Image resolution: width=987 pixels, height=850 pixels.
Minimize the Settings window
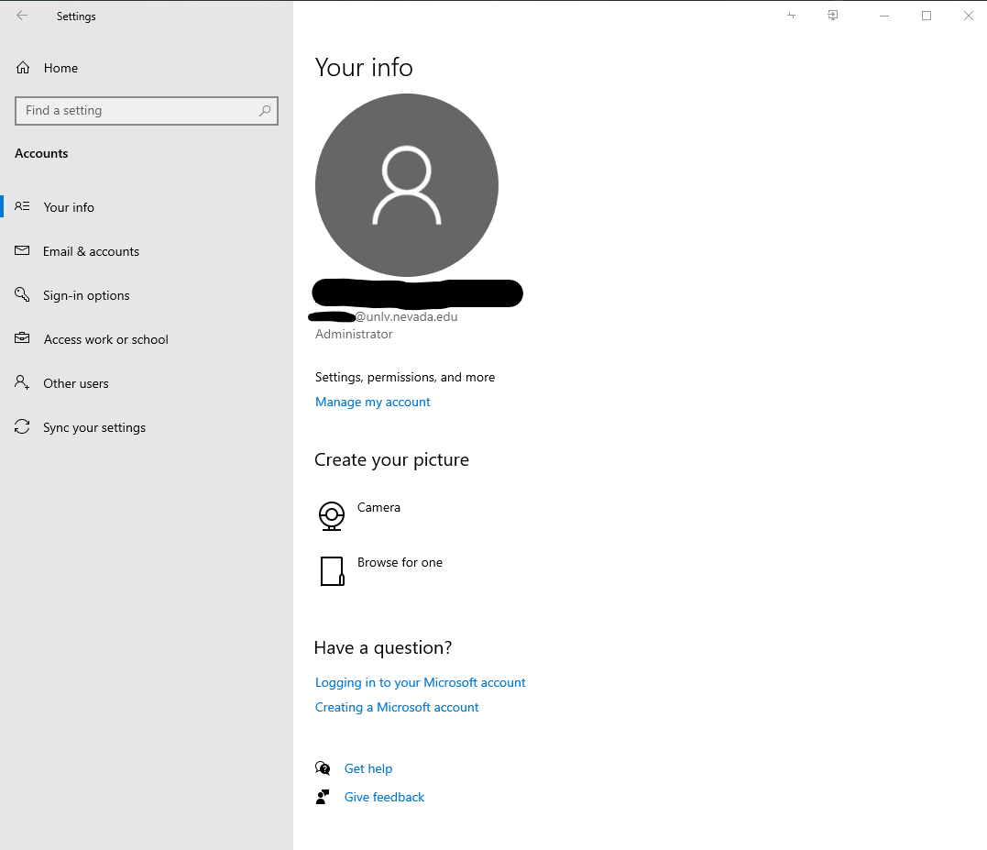pyautogui.click(x=884, y=16)
